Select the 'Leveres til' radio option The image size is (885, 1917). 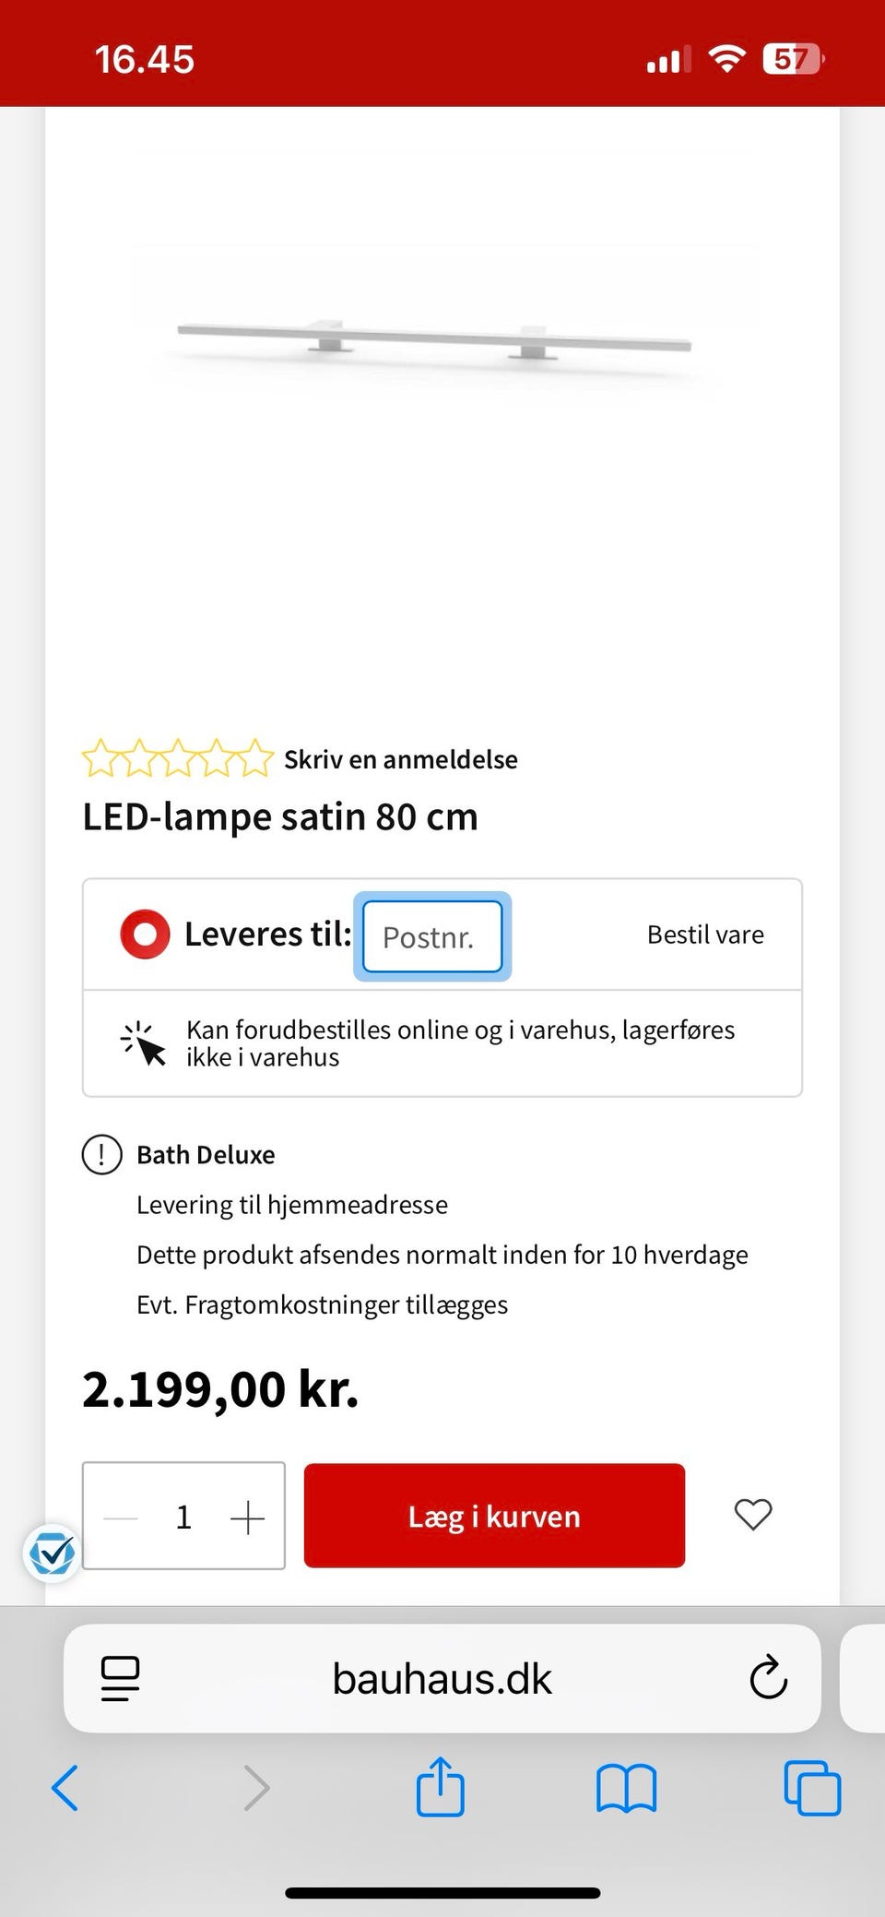tap(145, 934)
